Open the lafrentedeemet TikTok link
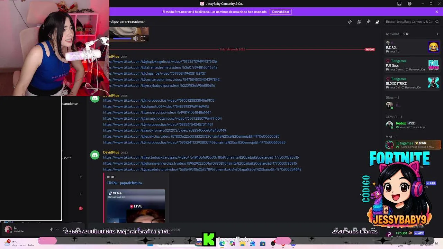 click(163, 67)
